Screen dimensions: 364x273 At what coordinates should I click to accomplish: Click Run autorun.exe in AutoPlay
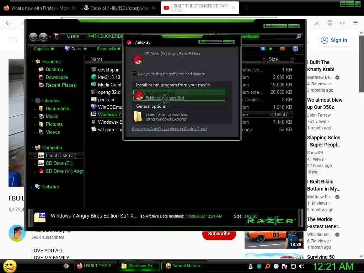(x=179, y=95)
